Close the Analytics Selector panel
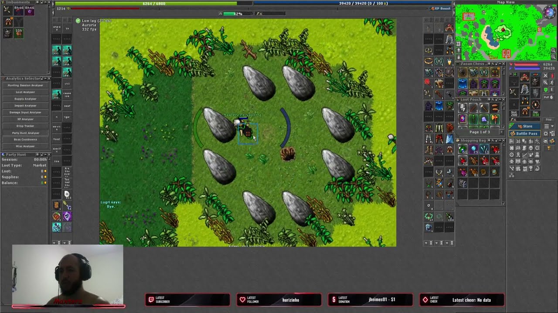This screenshot has width=558, height=313. 48,79
